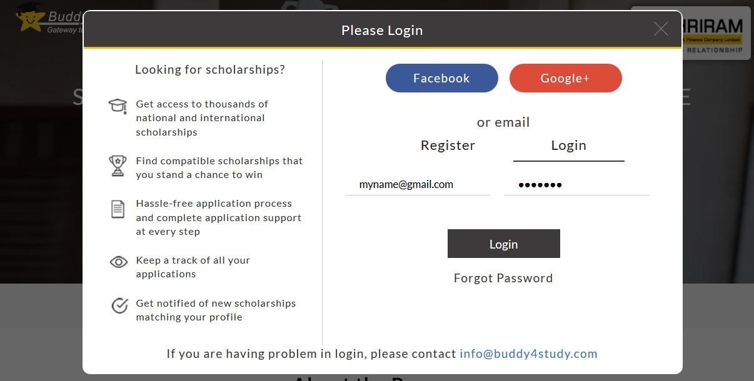Viewport: 754px width, 381px height.
Task: Click the info@buddy4study.com email link
Action: [x=528, y=354]
